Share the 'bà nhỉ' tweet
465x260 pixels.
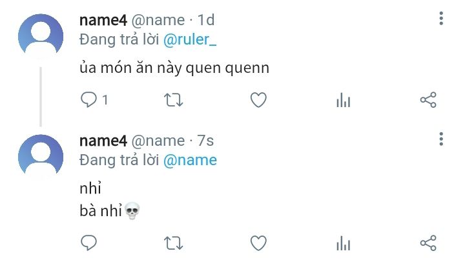(x=428, y=243)
